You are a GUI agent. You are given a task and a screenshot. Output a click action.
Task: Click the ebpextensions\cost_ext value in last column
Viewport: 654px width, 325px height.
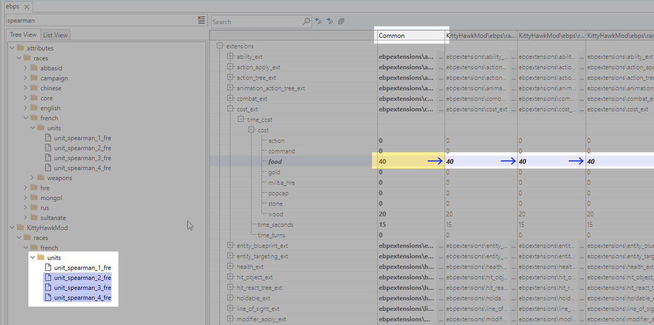(x=618, y=109)
